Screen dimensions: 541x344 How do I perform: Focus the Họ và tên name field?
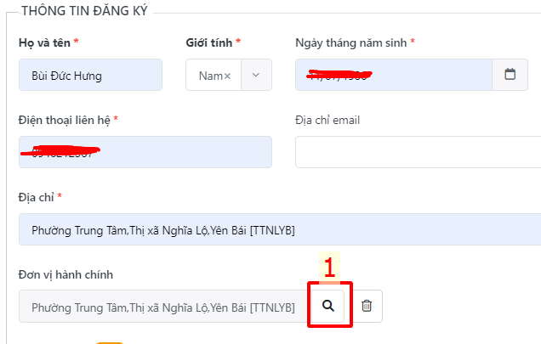[90, 75]
